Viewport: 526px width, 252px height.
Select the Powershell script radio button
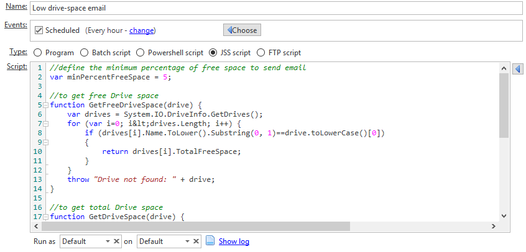tap(141, 53)
